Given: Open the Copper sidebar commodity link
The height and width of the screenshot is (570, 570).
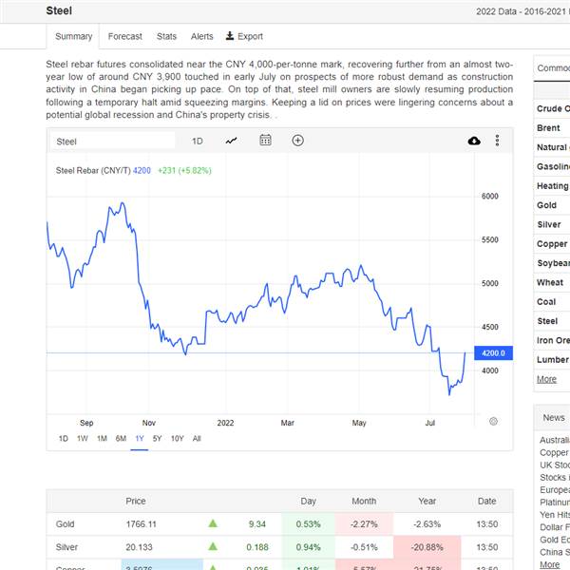Looking at the screenshot, I should pos(552,244).
